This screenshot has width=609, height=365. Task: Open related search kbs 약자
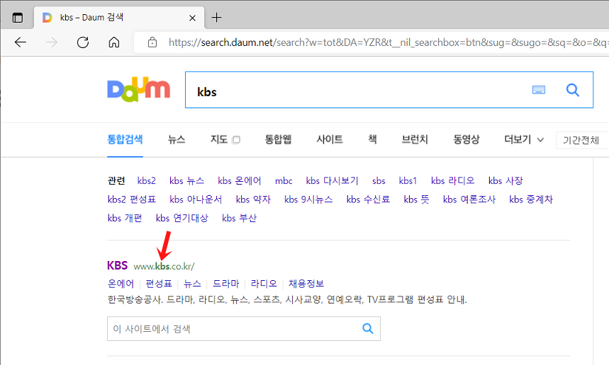pos(253,199)
